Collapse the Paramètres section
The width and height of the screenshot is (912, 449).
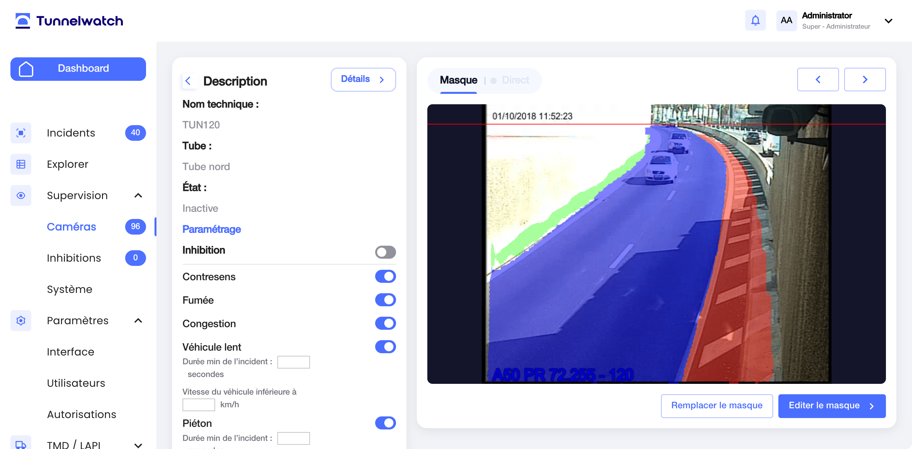click(x=138, y=320)
